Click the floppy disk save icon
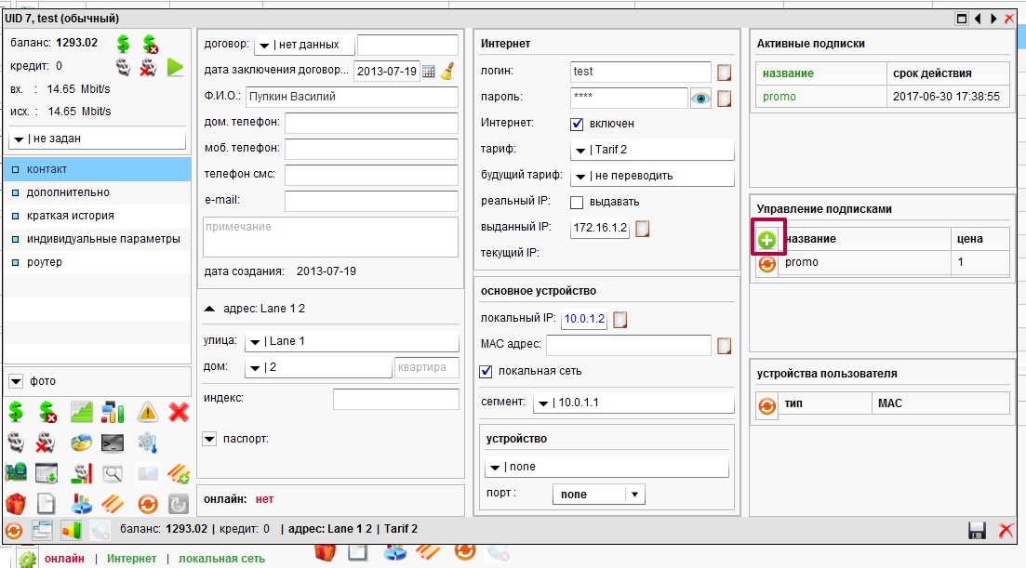The image size is (1026, 568). click(x=977, y=530)
